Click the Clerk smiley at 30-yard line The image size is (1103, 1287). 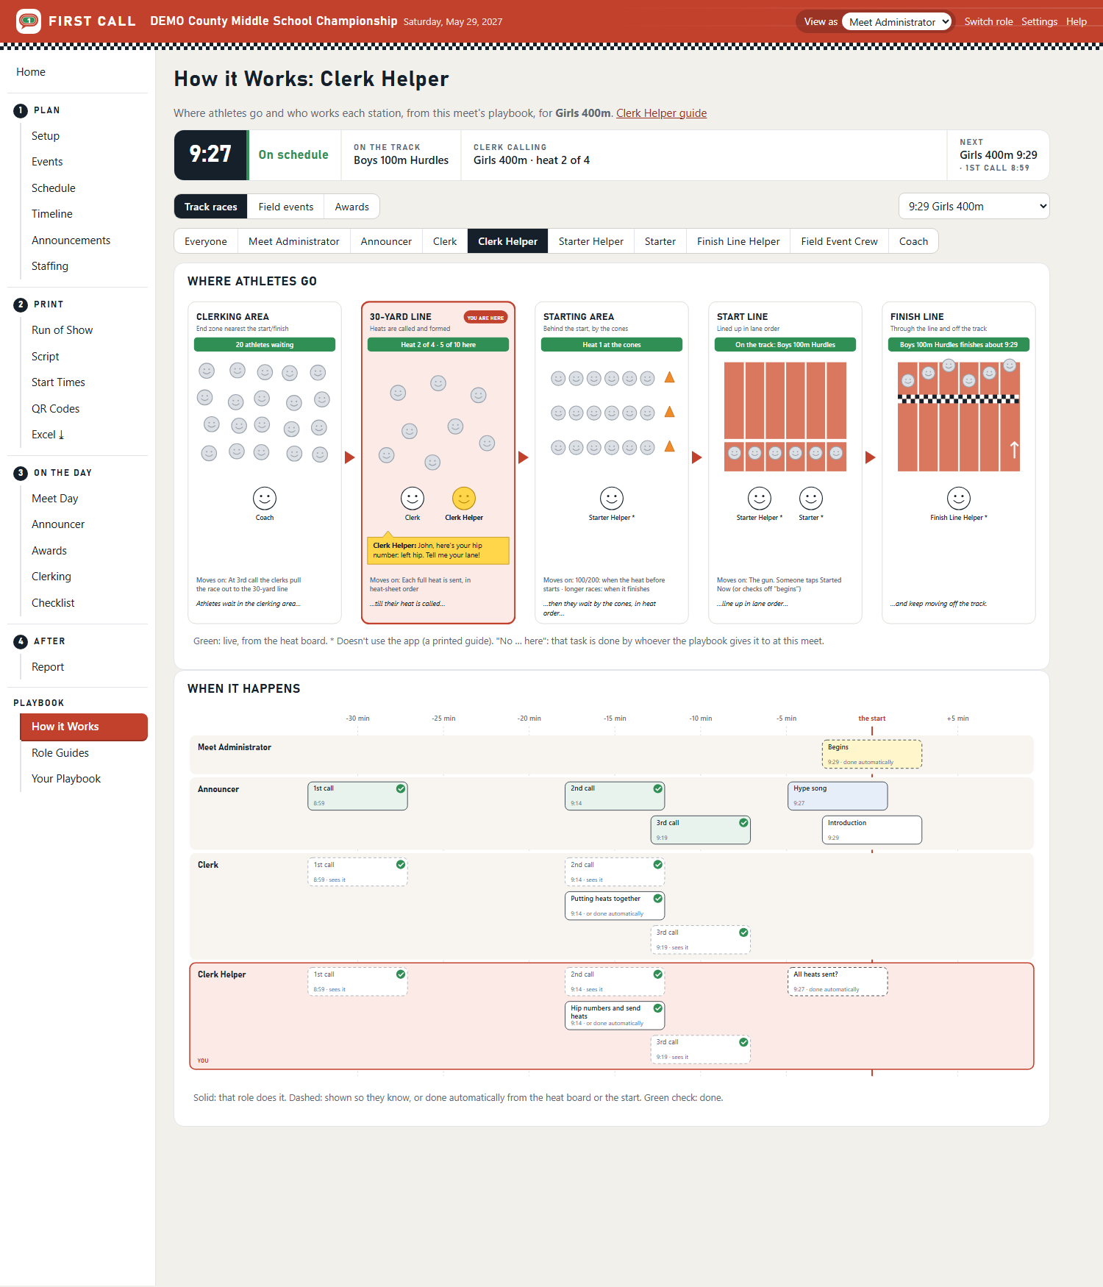pos(413,499)
